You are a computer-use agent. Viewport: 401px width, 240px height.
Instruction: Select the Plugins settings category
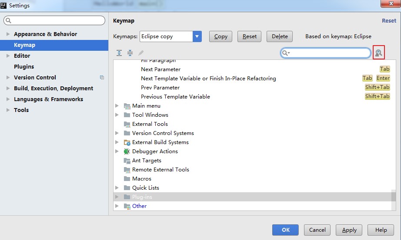point(24,67)
